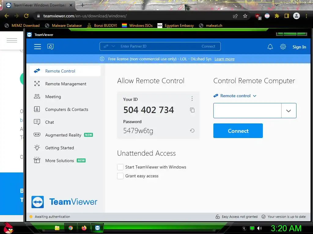Click the Learn more link
This screenshot has height=234, width=313.
point(224,59)
